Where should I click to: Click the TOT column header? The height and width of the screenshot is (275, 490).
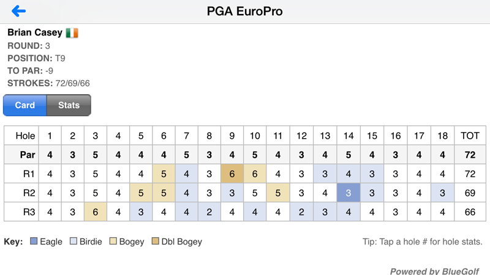coord(470,136)
